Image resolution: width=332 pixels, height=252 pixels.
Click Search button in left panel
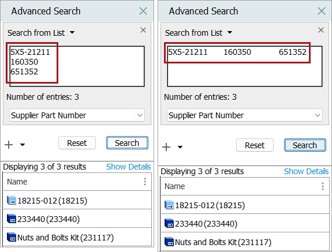coord(127,143)
